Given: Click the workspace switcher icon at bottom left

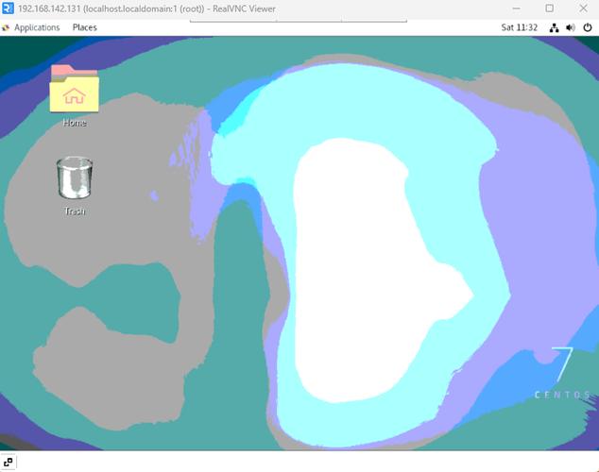Looking at the screenshot, I should 9,463.
